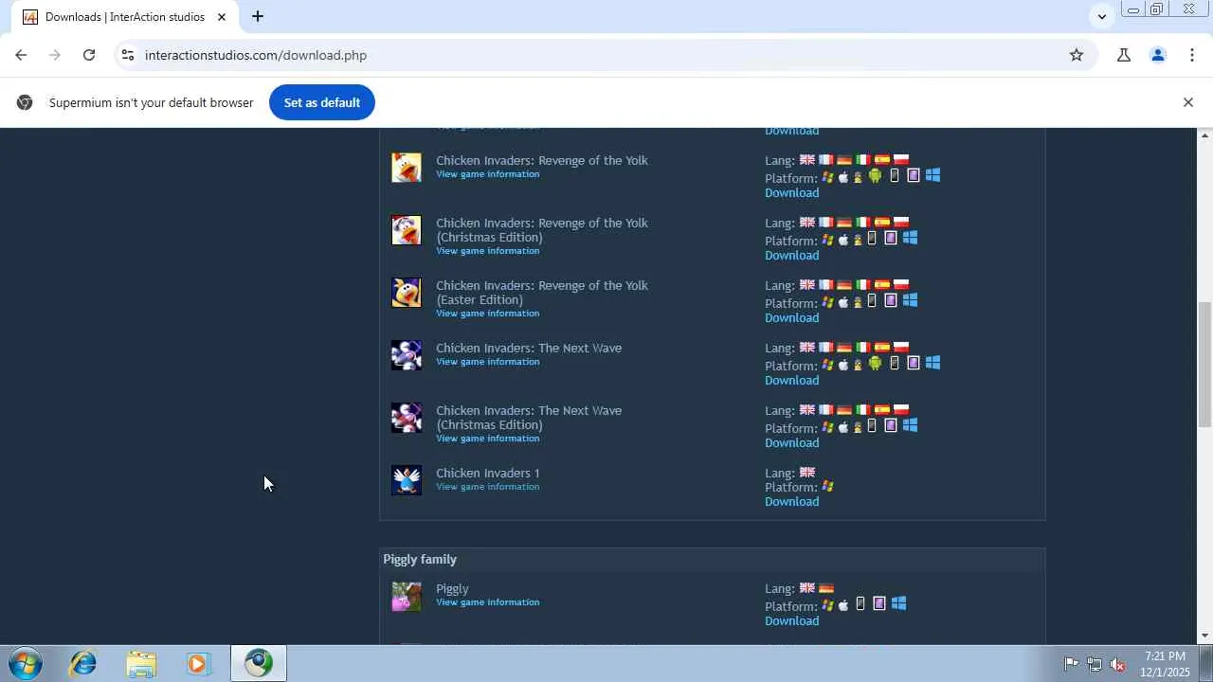Click the Chicken Invaders: The Next Wave thumbnail
Screen dimensions: 1213x682
pos(407,355)
